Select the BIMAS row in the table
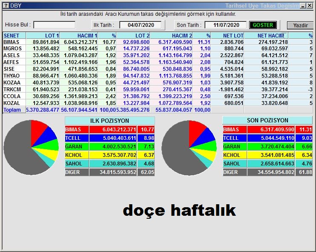 (158, 42)
